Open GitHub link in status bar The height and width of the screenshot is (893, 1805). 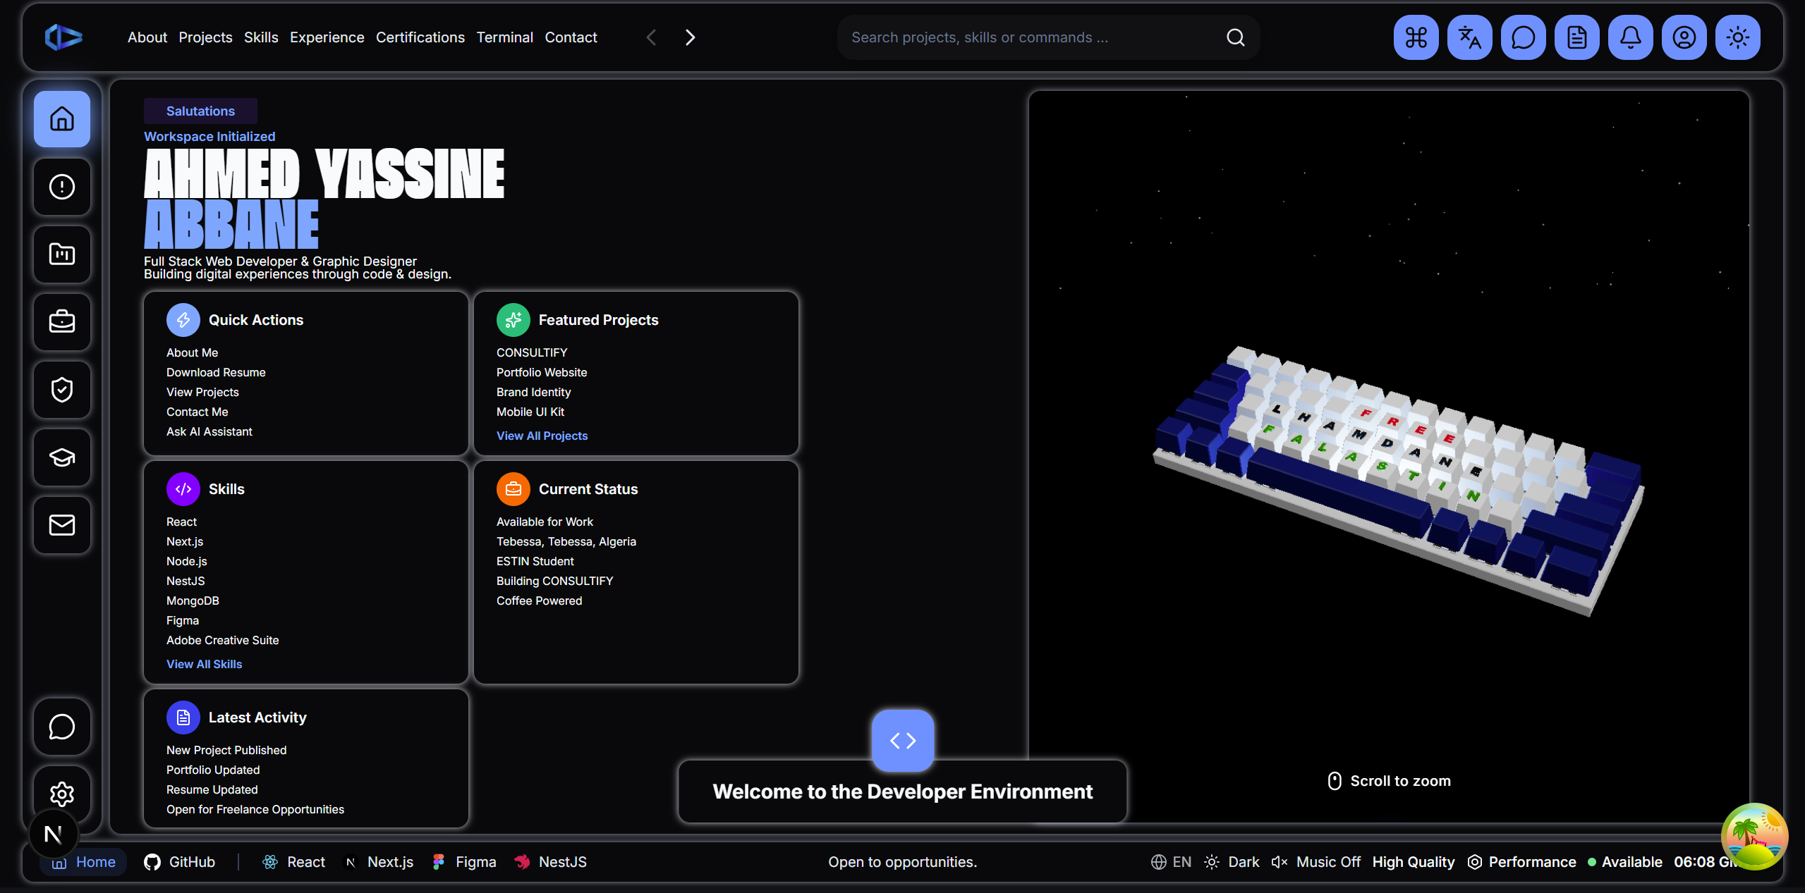tap(179, 862)
